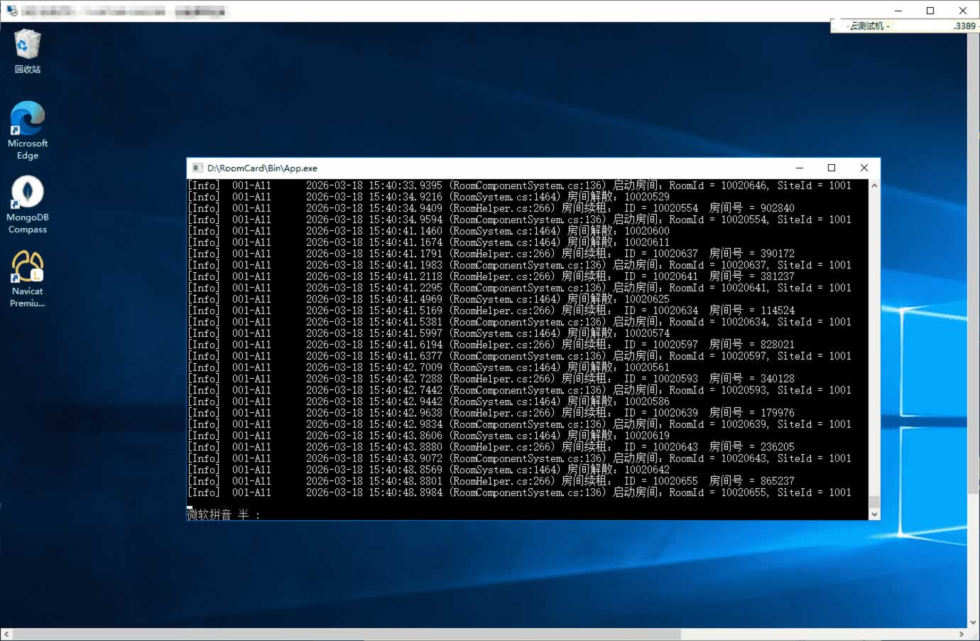Select the D:\RoomCard\Bin\App.exe title bar
This screenshot has height=641, width=980.
497,168
